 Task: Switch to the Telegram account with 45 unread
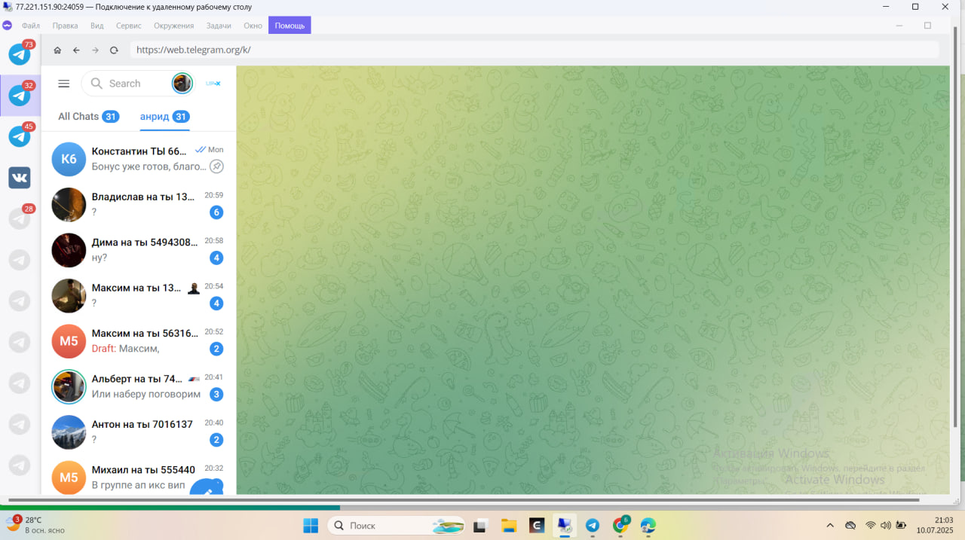click(x=20, y=136)
